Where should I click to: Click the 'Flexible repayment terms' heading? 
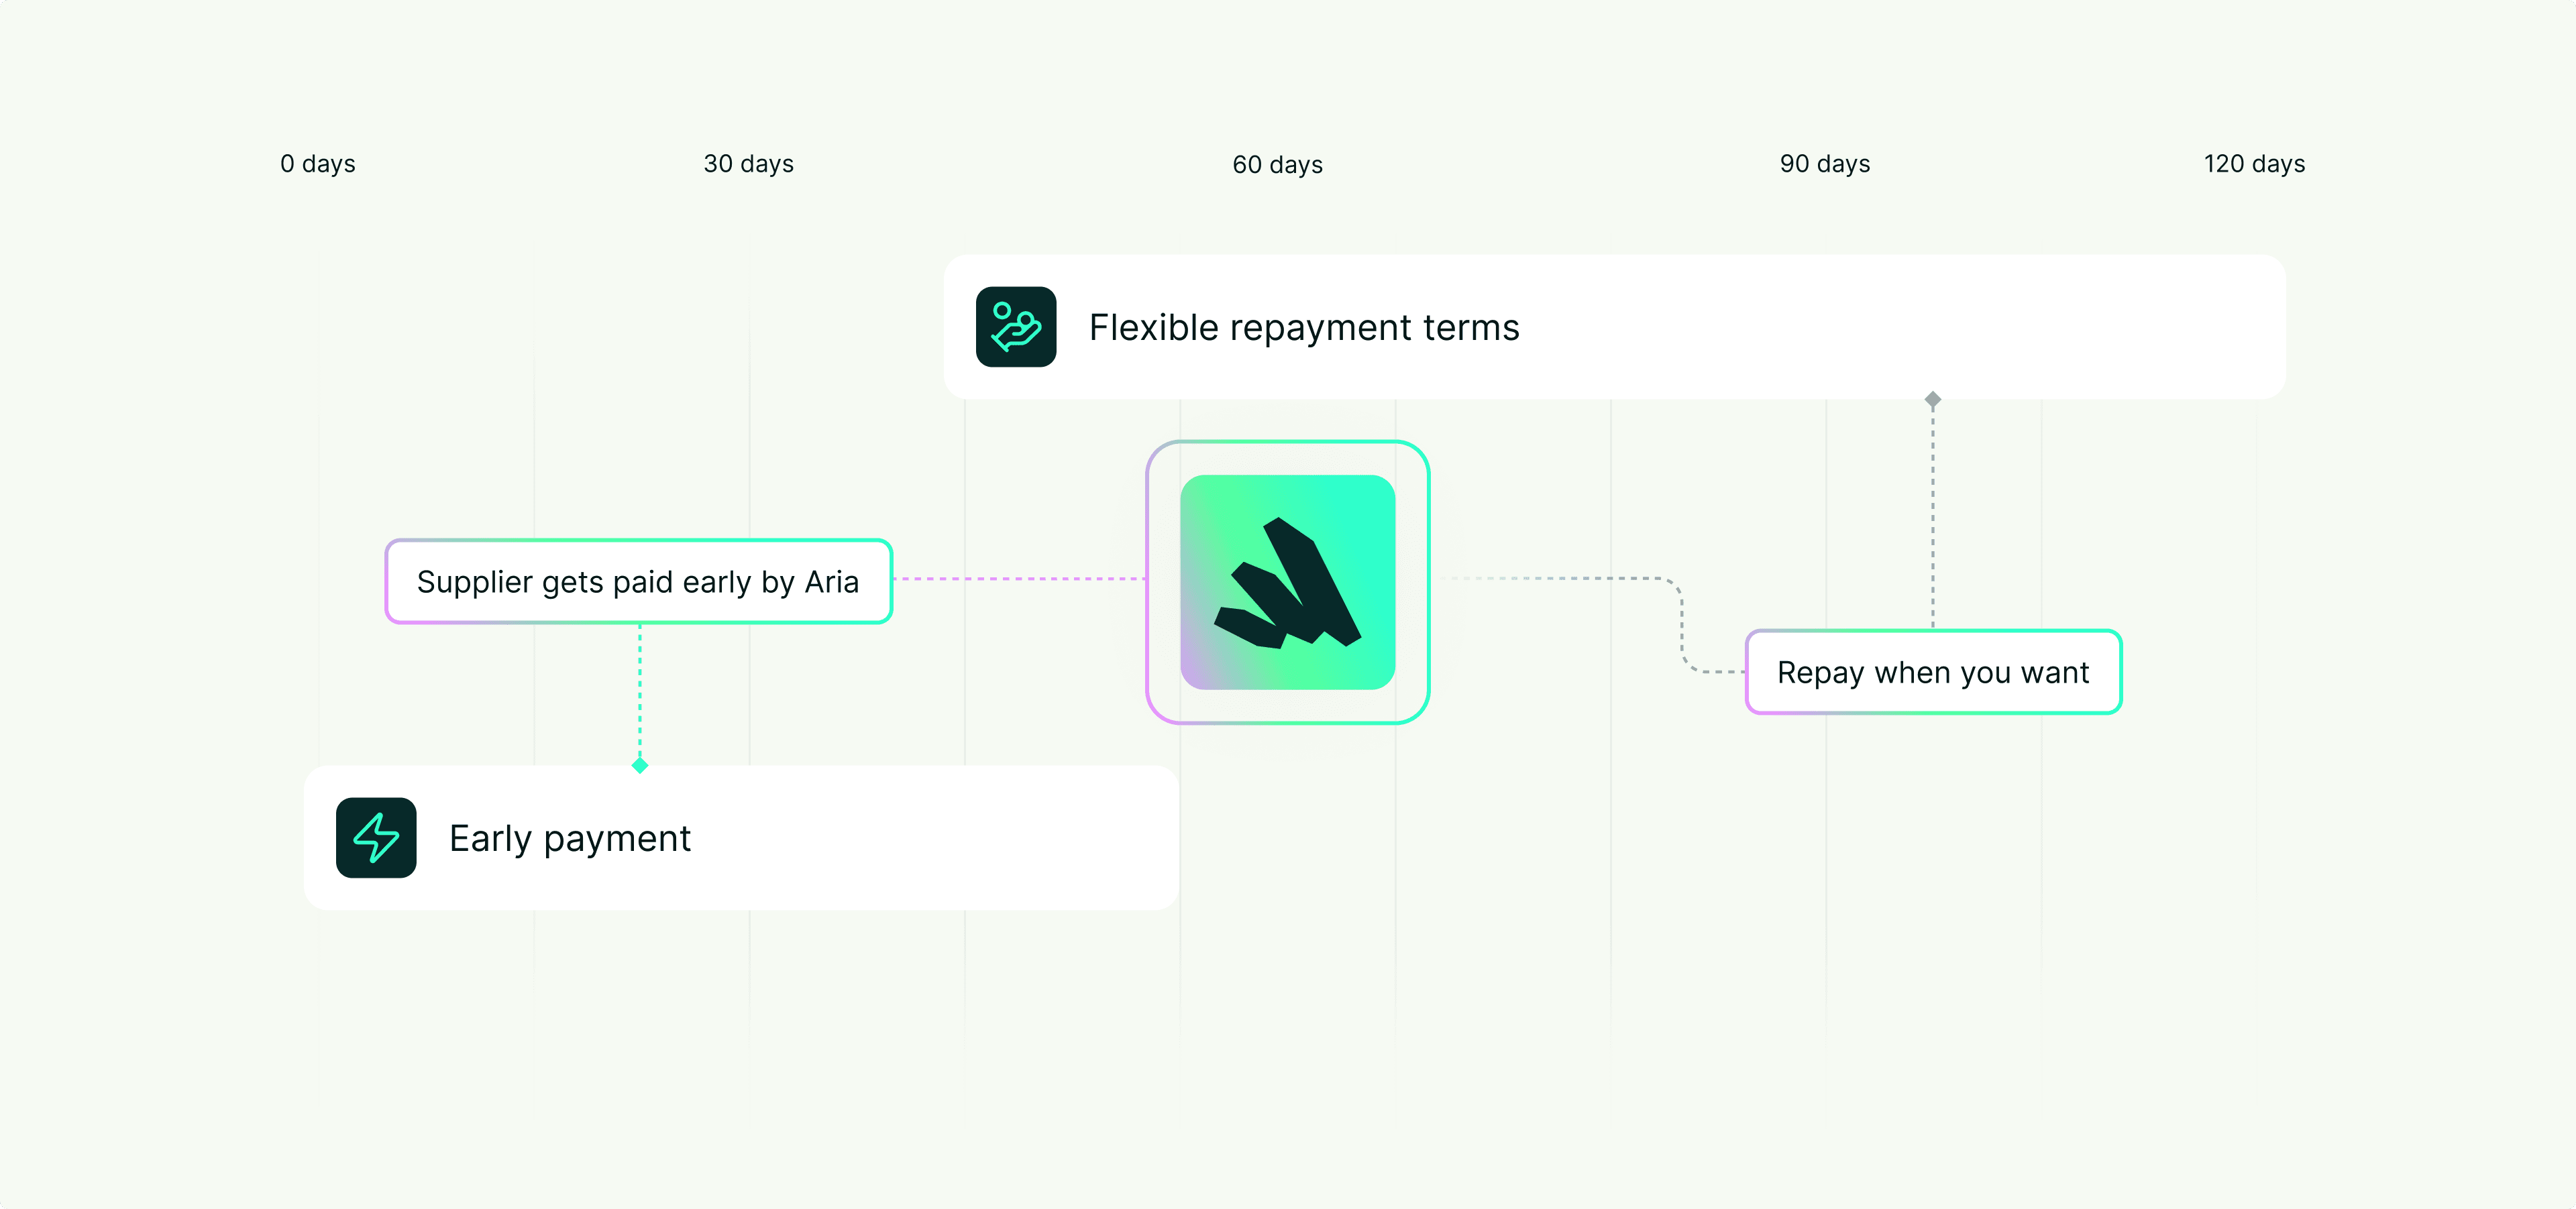coord(1304,328)
